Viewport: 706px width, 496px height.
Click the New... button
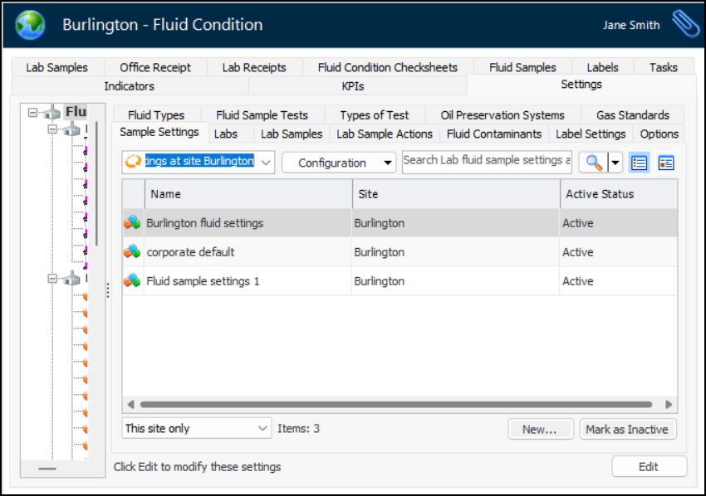pyautogui.click(x=541, y=429)
